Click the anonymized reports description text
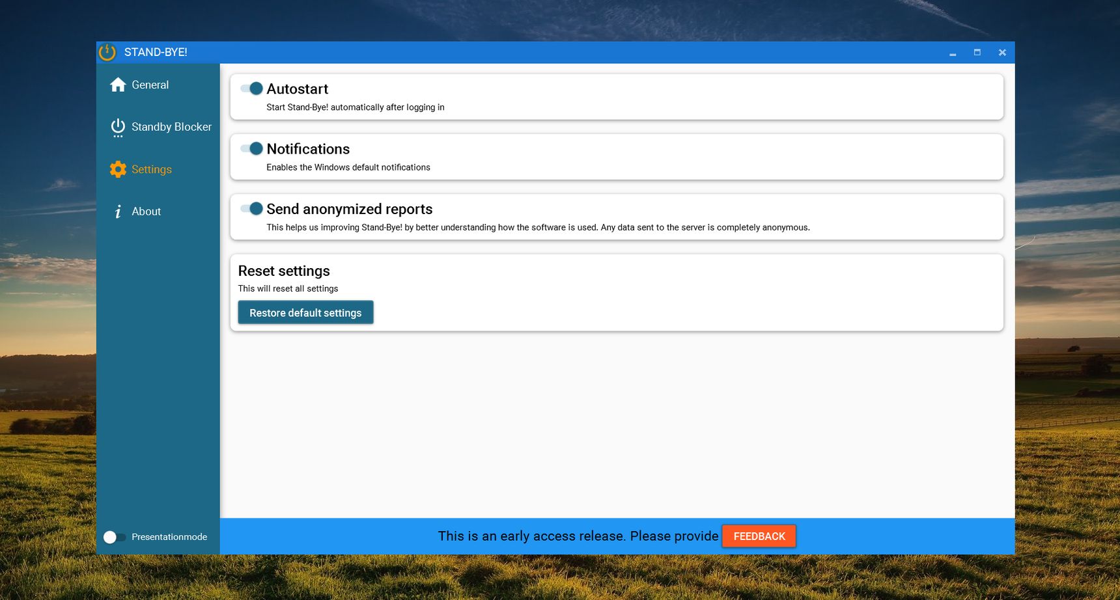The width and height of the screenshot is (1120, 600). click(x=539, y=227)
